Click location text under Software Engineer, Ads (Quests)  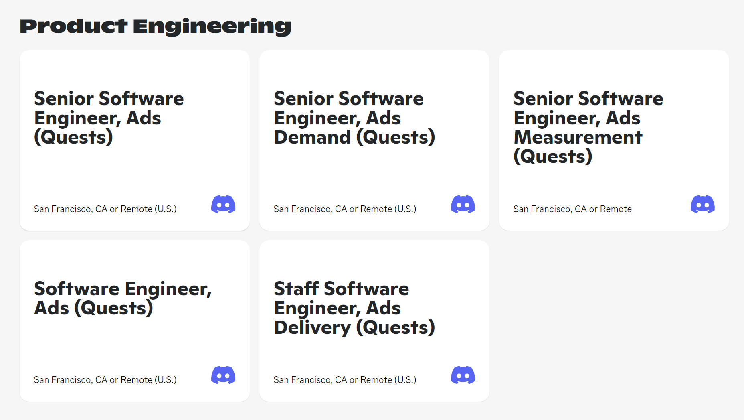[105, 380]
